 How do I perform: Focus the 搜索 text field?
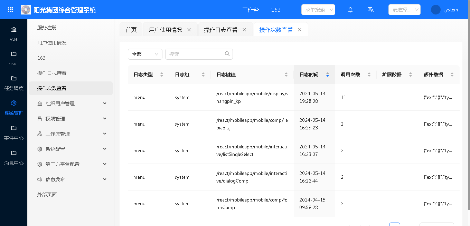[194, 54]
